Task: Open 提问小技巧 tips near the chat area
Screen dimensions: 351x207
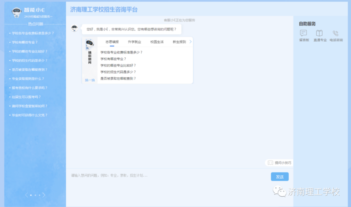Action: (x=279, y=163)
